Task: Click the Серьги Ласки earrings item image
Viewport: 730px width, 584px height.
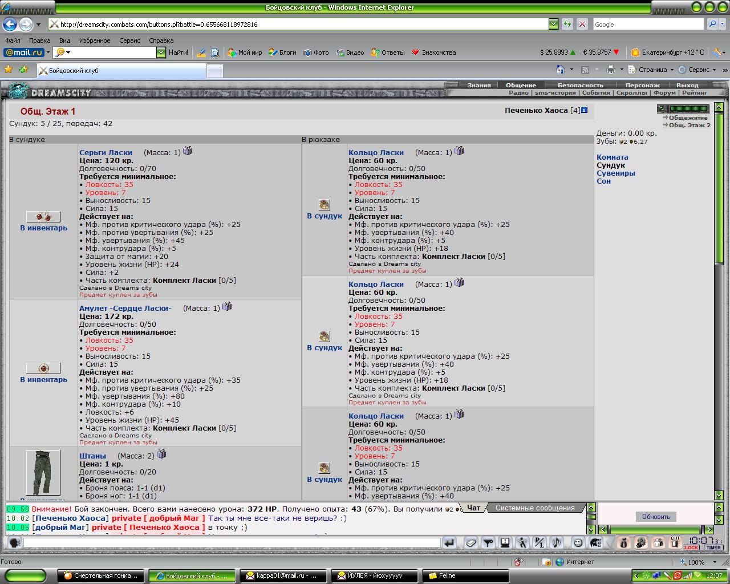Action: point(43,217)
